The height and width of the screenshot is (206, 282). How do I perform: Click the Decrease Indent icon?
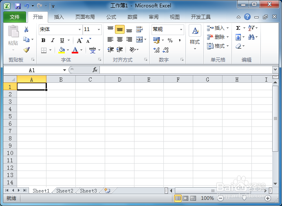110,49
